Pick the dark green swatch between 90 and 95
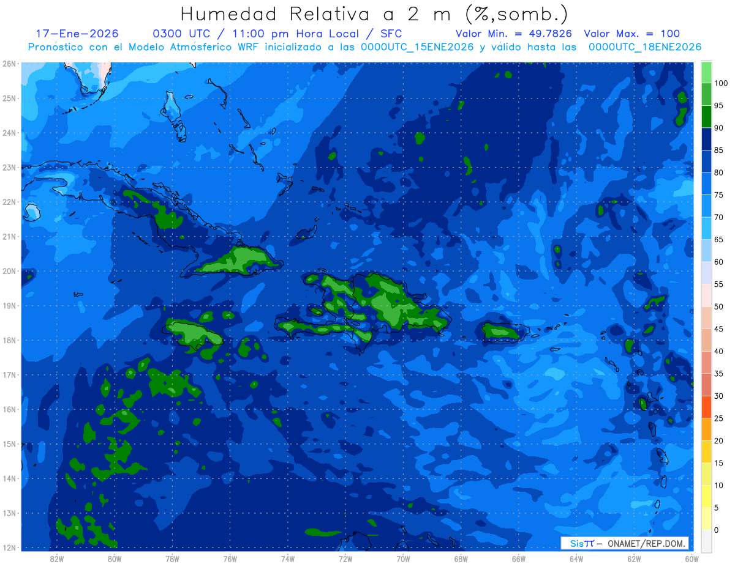The height and width of the screenshot is (567, 735). pyautogui.click(x=706, y=117)
